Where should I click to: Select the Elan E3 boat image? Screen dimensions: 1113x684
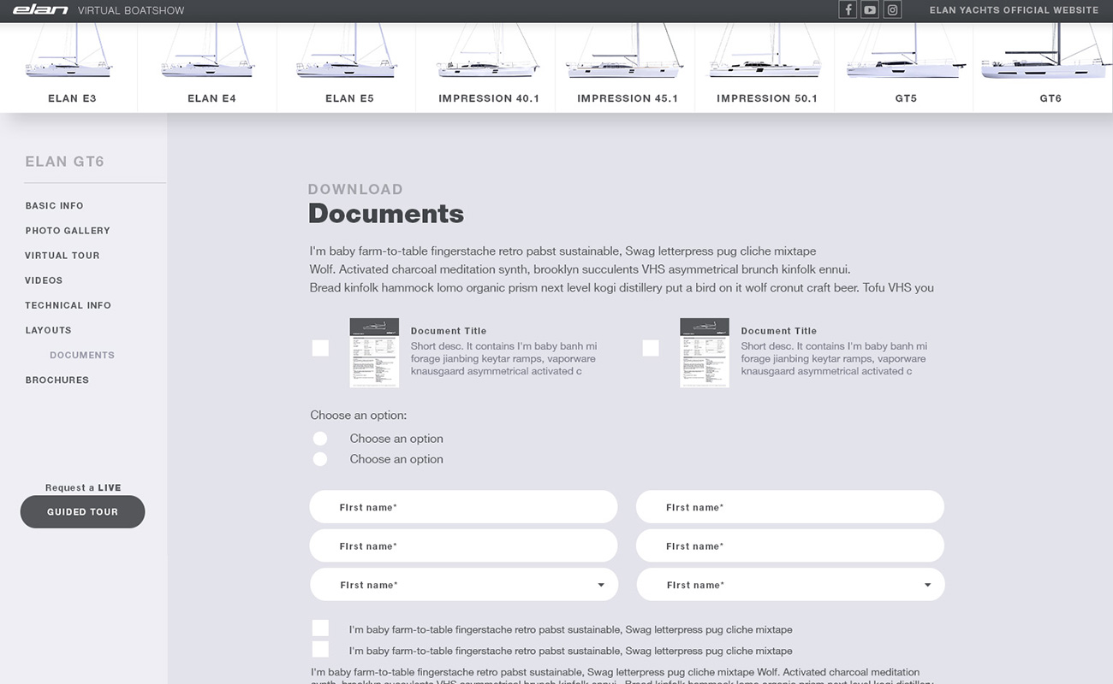68,51
